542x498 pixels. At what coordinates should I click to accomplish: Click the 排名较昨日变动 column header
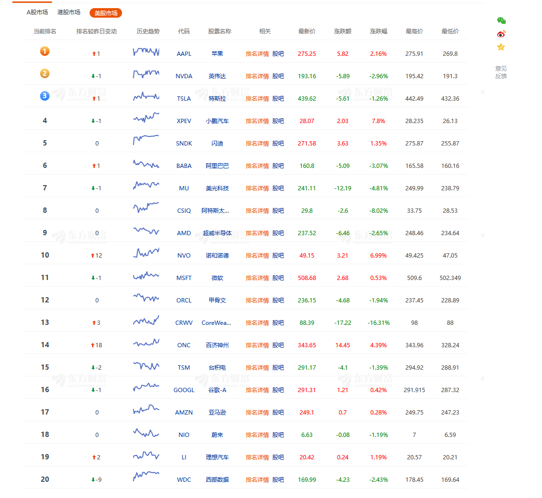pos(96,31)
